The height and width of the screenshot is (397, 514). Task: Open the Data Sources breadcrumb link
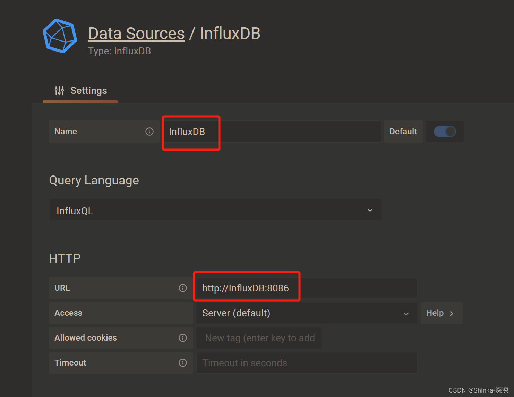point(136,34)
